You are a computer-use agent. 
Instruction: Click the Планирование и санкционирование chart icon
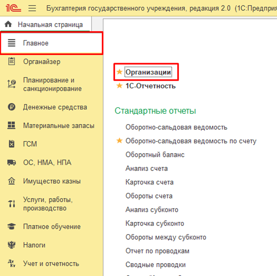pyautogui.click(x=11, y=84)
